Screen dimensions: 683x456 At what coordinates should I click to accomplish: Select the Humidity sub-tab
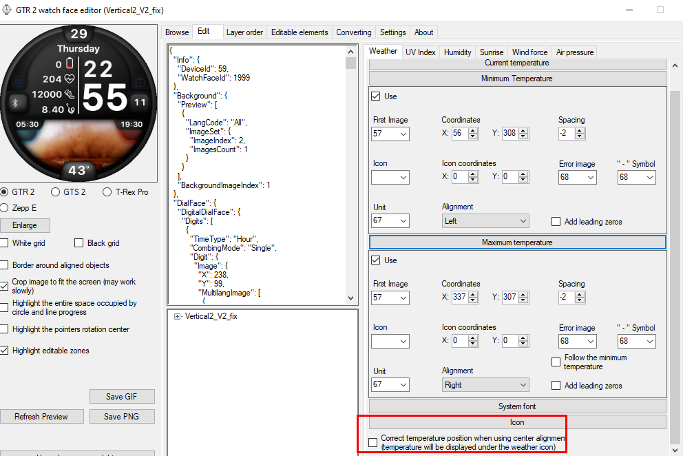pyautogui.click(x=457, y=52)
